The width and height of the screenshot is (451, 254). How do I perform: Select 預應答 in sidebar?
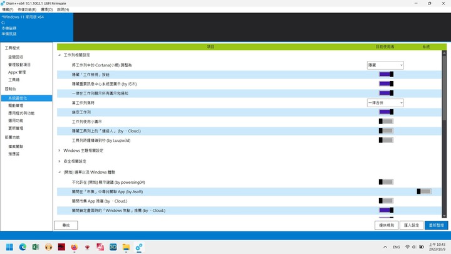[x=14, y=154]
